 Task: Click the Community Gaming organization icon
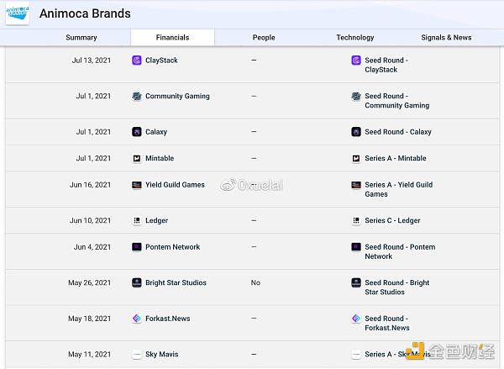tap(137, 96)
